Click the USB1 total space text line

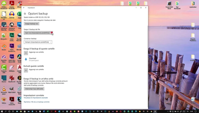tap(37, 17)
